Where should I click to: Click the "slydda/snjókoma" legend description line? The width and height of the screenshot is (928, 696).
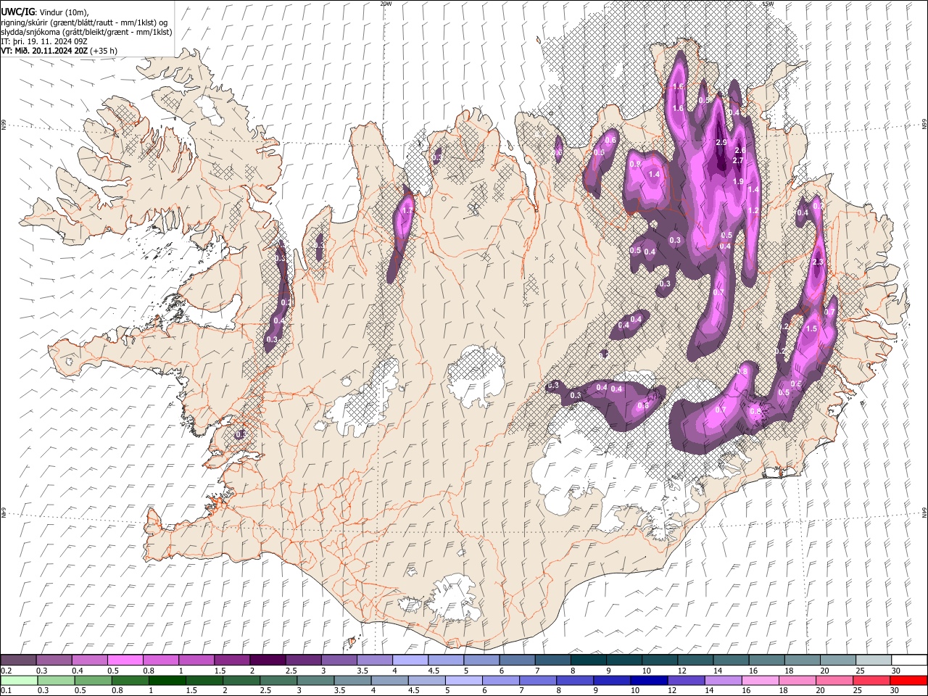[86, 32]
